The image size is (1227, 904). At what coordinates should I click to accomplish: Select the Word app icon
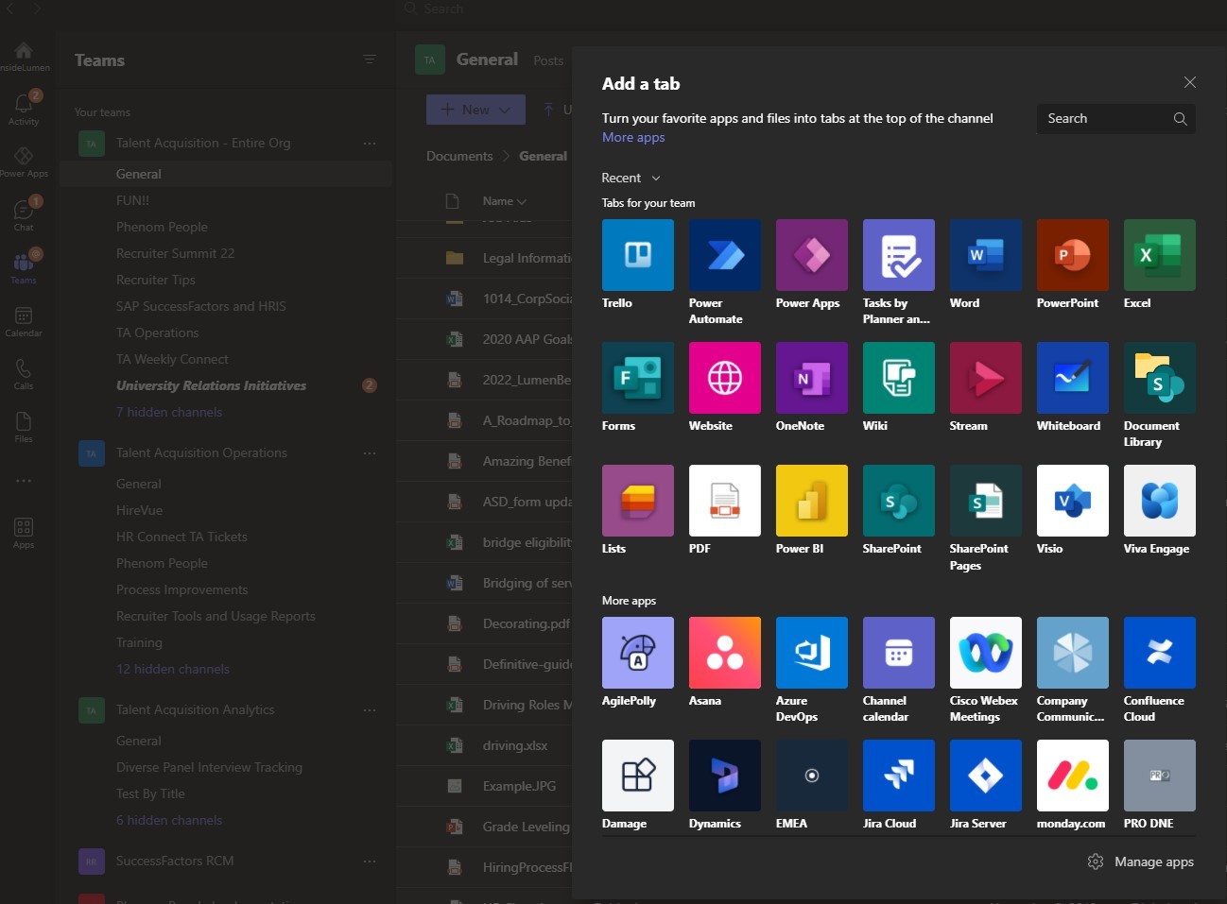point(985,255)
